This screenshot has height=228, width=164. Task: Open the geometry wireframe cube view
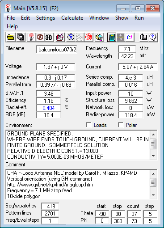click(40, 37)
